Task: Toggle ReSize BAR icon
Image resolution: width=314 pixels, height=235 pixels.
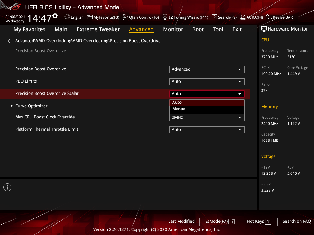Action: (x=269, y=17)
